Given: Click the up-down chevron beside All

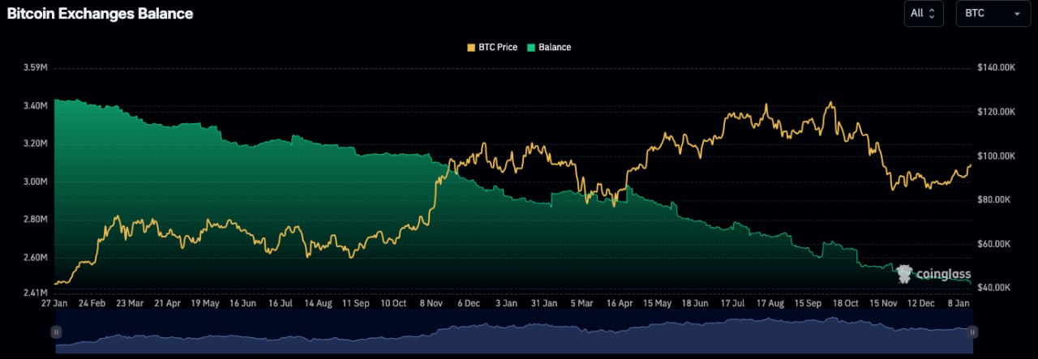Looking at the screenshot, I should tap(932, 13).
